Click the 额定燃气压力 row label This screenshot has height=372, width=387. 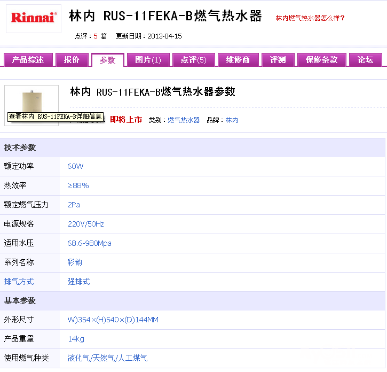tap(26, 205)
